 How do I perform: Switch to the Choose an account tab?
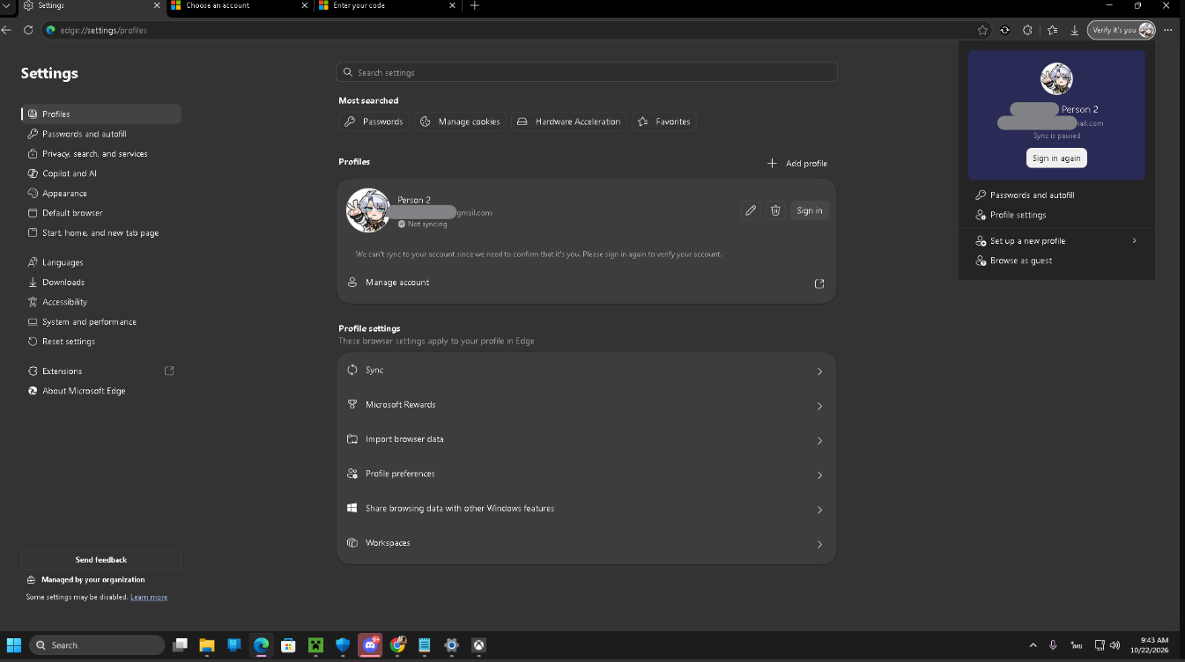click(238, 5)
